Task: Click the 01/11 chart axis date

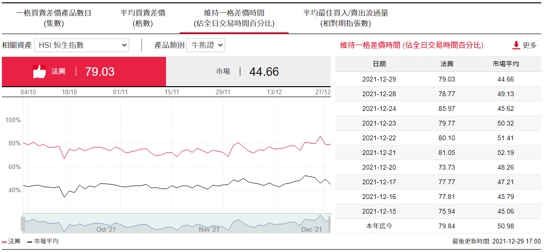Action: click(120, 92)
